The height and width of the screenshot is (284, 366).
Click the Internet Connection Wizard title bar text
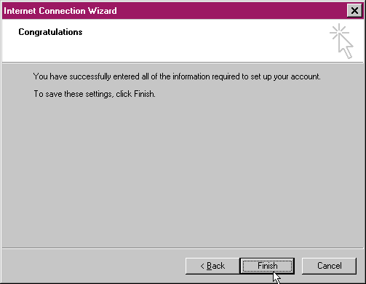click(x=60, y=11)
